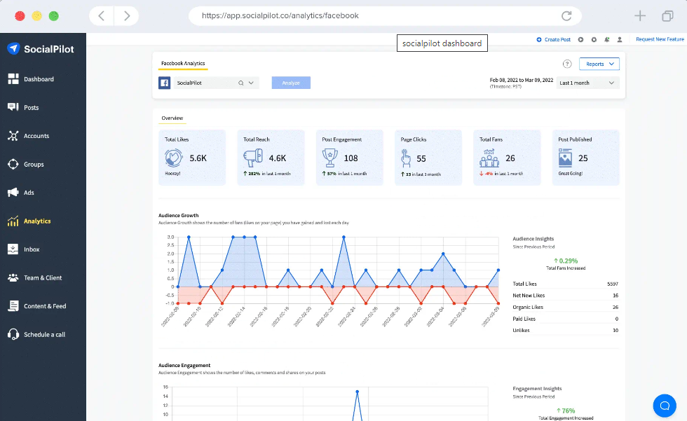This screenshot has width=687, height=421.
Task: Click the help question mark icon
Action: coord(567,64)
